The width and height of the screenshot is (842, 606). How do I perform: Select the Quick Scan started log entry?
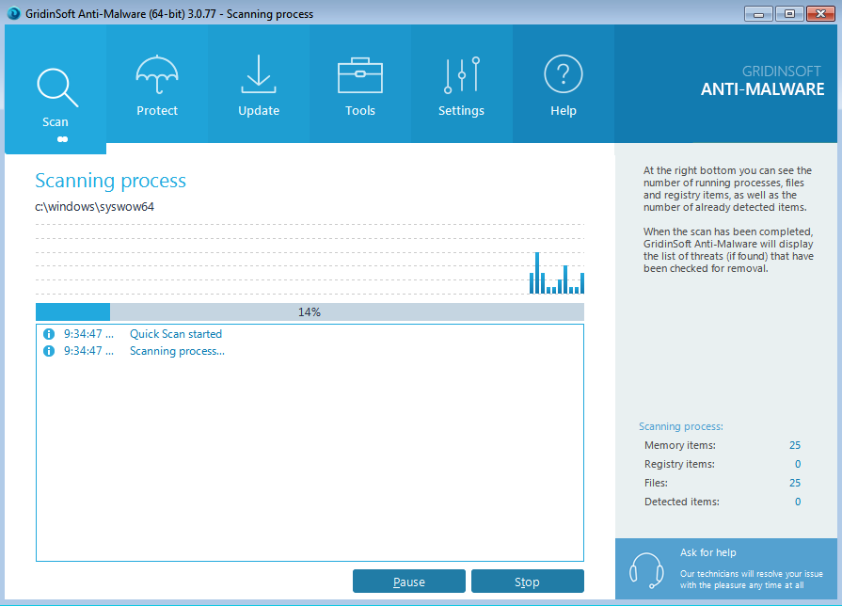click(x=176, y=334)
